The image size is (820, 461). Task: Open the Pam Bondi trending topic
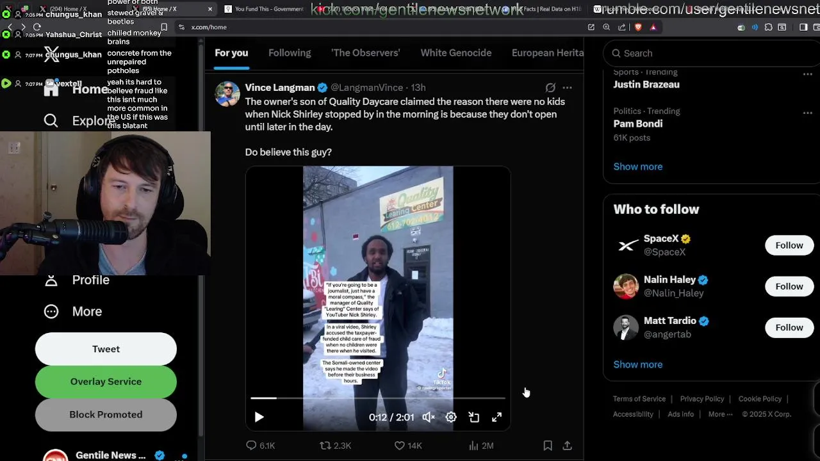[637, 124]
